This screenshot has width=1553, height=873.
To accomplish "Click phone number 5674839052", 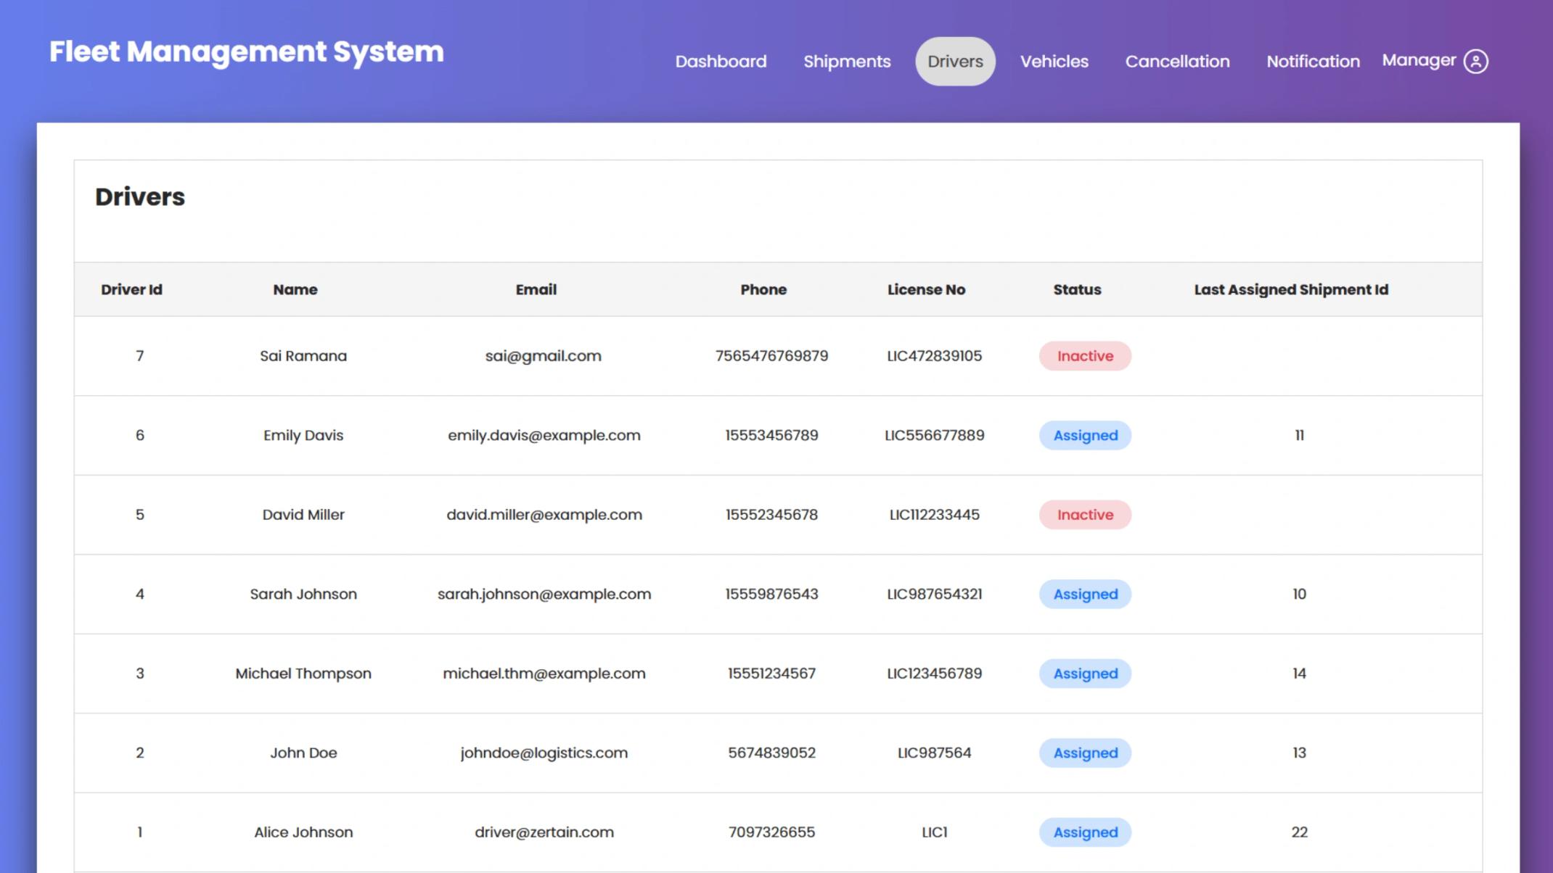I will click(x=771, y=753).
